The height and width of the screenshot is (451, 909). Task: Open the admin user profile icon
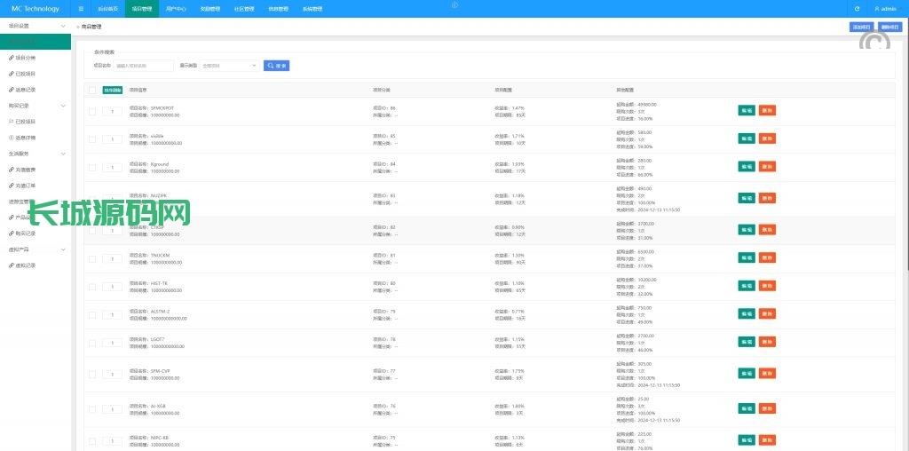point(877,9)
